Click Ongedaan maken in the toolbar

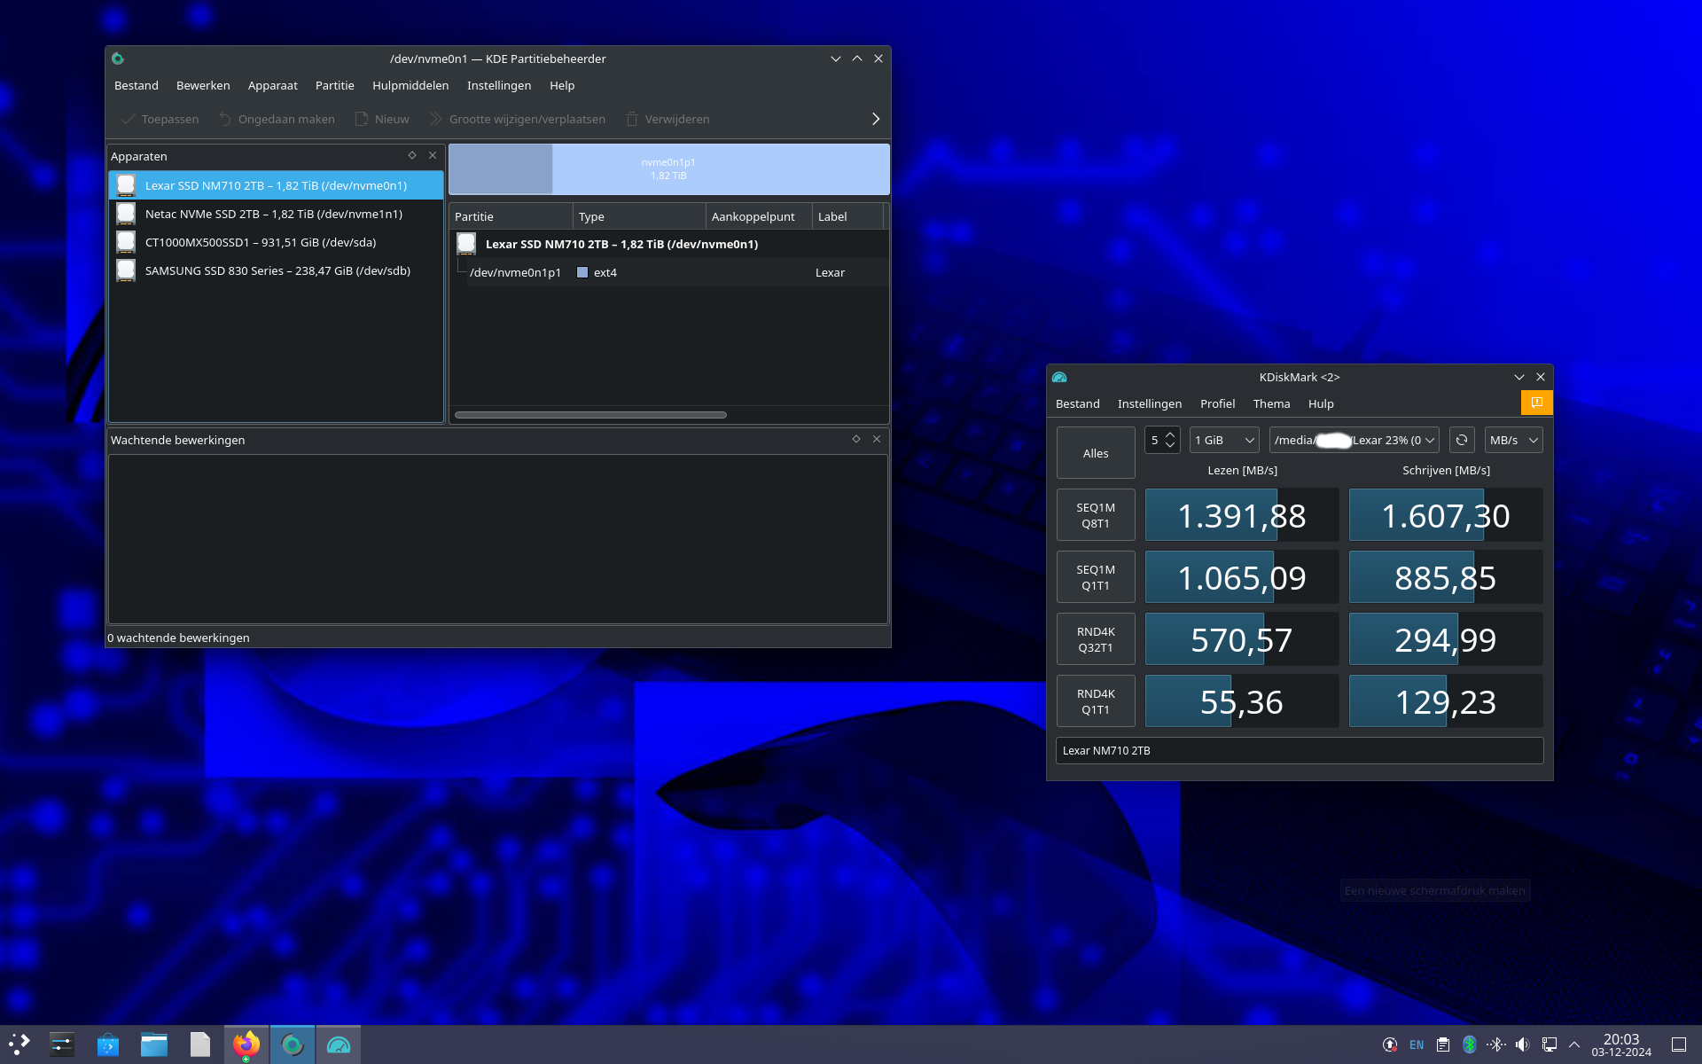[x=277, y=119]
